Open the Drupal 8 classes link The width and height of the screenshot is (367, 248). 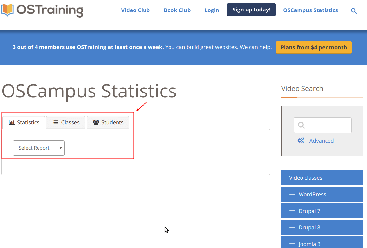(322, 227)
